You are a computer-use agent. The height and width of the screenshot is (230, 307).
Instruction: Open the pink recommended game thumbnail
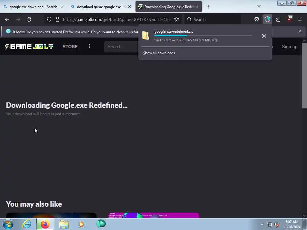click(154, 215)
